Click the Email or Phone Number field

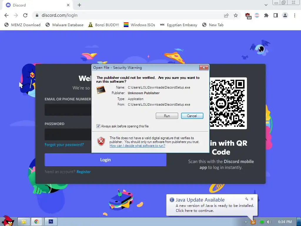[x=68, y=110]
